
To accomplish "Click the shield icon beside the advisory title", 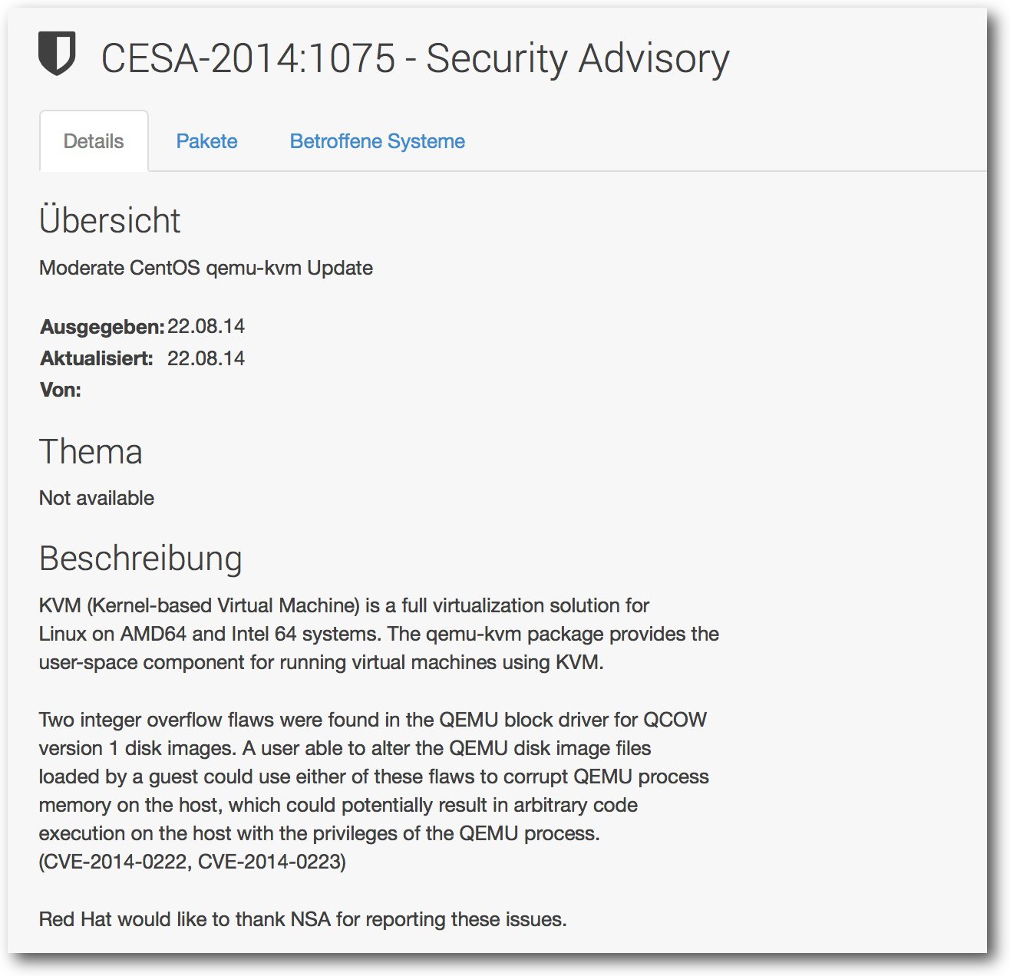I will (x=57, y=54).
